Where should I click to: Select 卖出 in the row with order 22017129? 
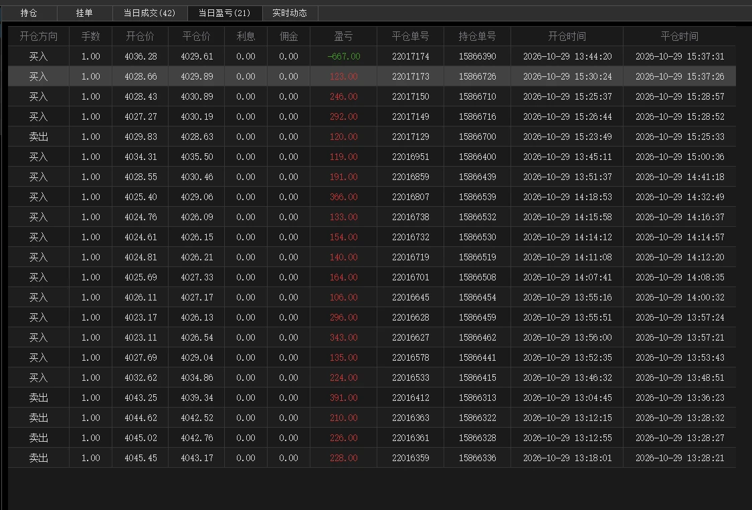(38, 137)
